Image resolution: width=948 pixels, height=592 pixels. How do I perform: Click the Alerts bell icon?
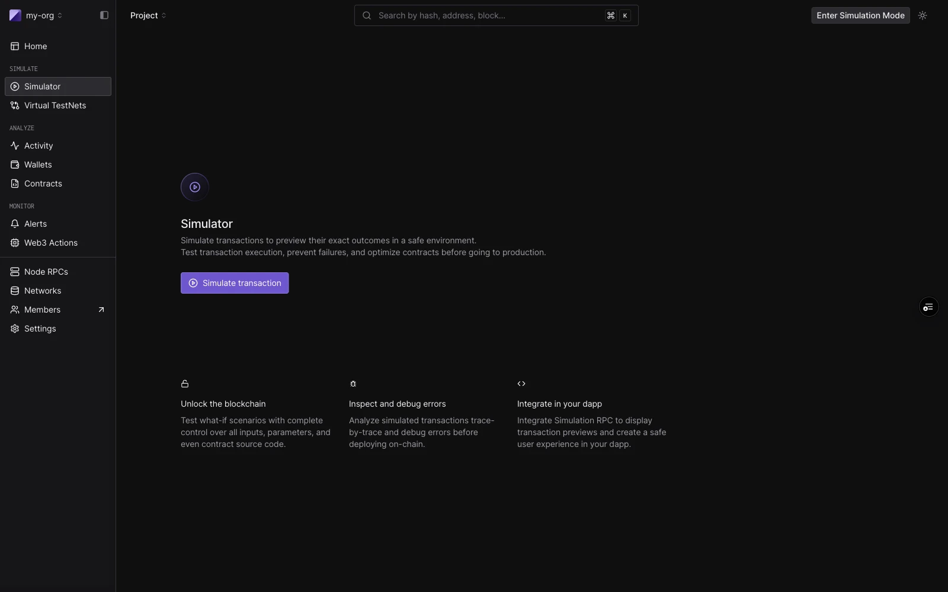tap(15, 224)
